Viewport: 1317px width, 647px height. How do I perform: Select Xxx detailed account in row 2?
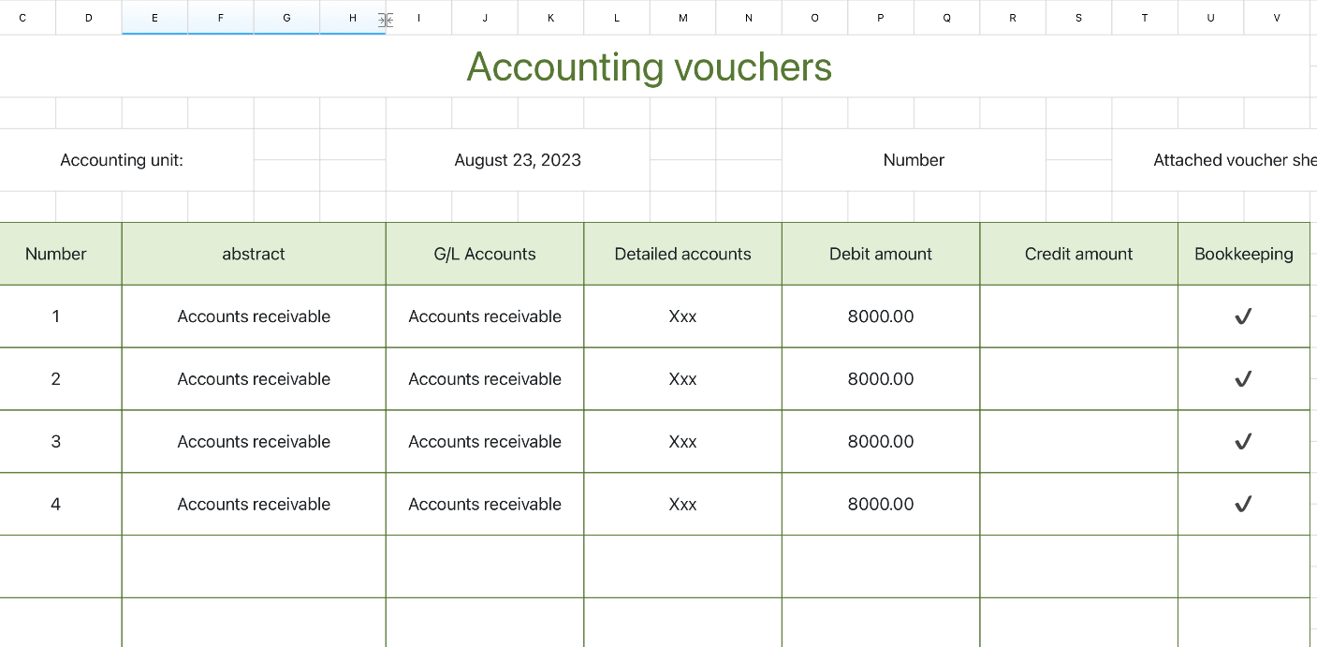[x=682, y=379]
